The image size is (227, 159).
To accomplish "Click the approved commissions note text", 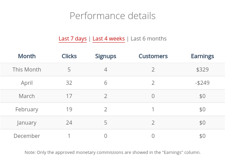I will coord(113,152).
